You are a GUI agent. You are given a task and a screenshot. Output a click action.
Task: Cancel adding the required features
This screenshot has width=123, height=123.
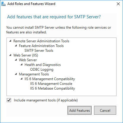pos(105,110)
